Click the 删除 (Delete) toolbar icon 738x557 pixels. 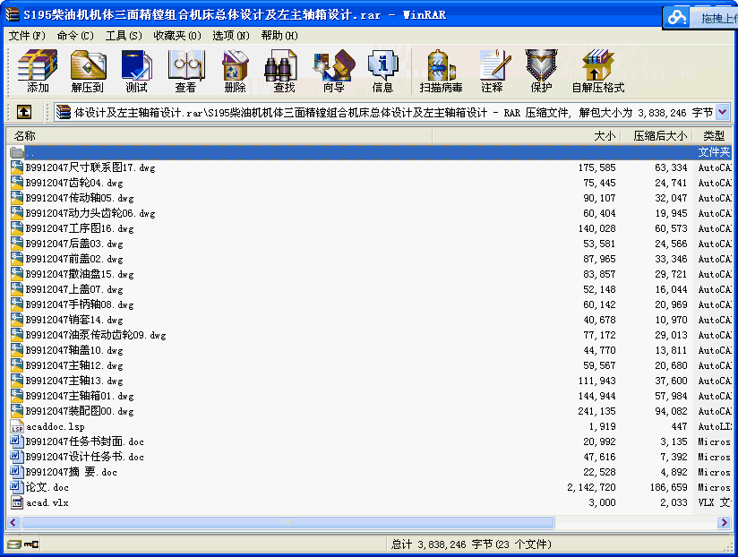[235, 72]
